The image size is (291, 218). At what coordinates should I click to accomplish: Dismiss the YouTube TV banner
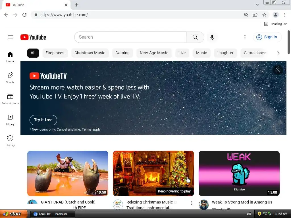[x=277, y=70]
